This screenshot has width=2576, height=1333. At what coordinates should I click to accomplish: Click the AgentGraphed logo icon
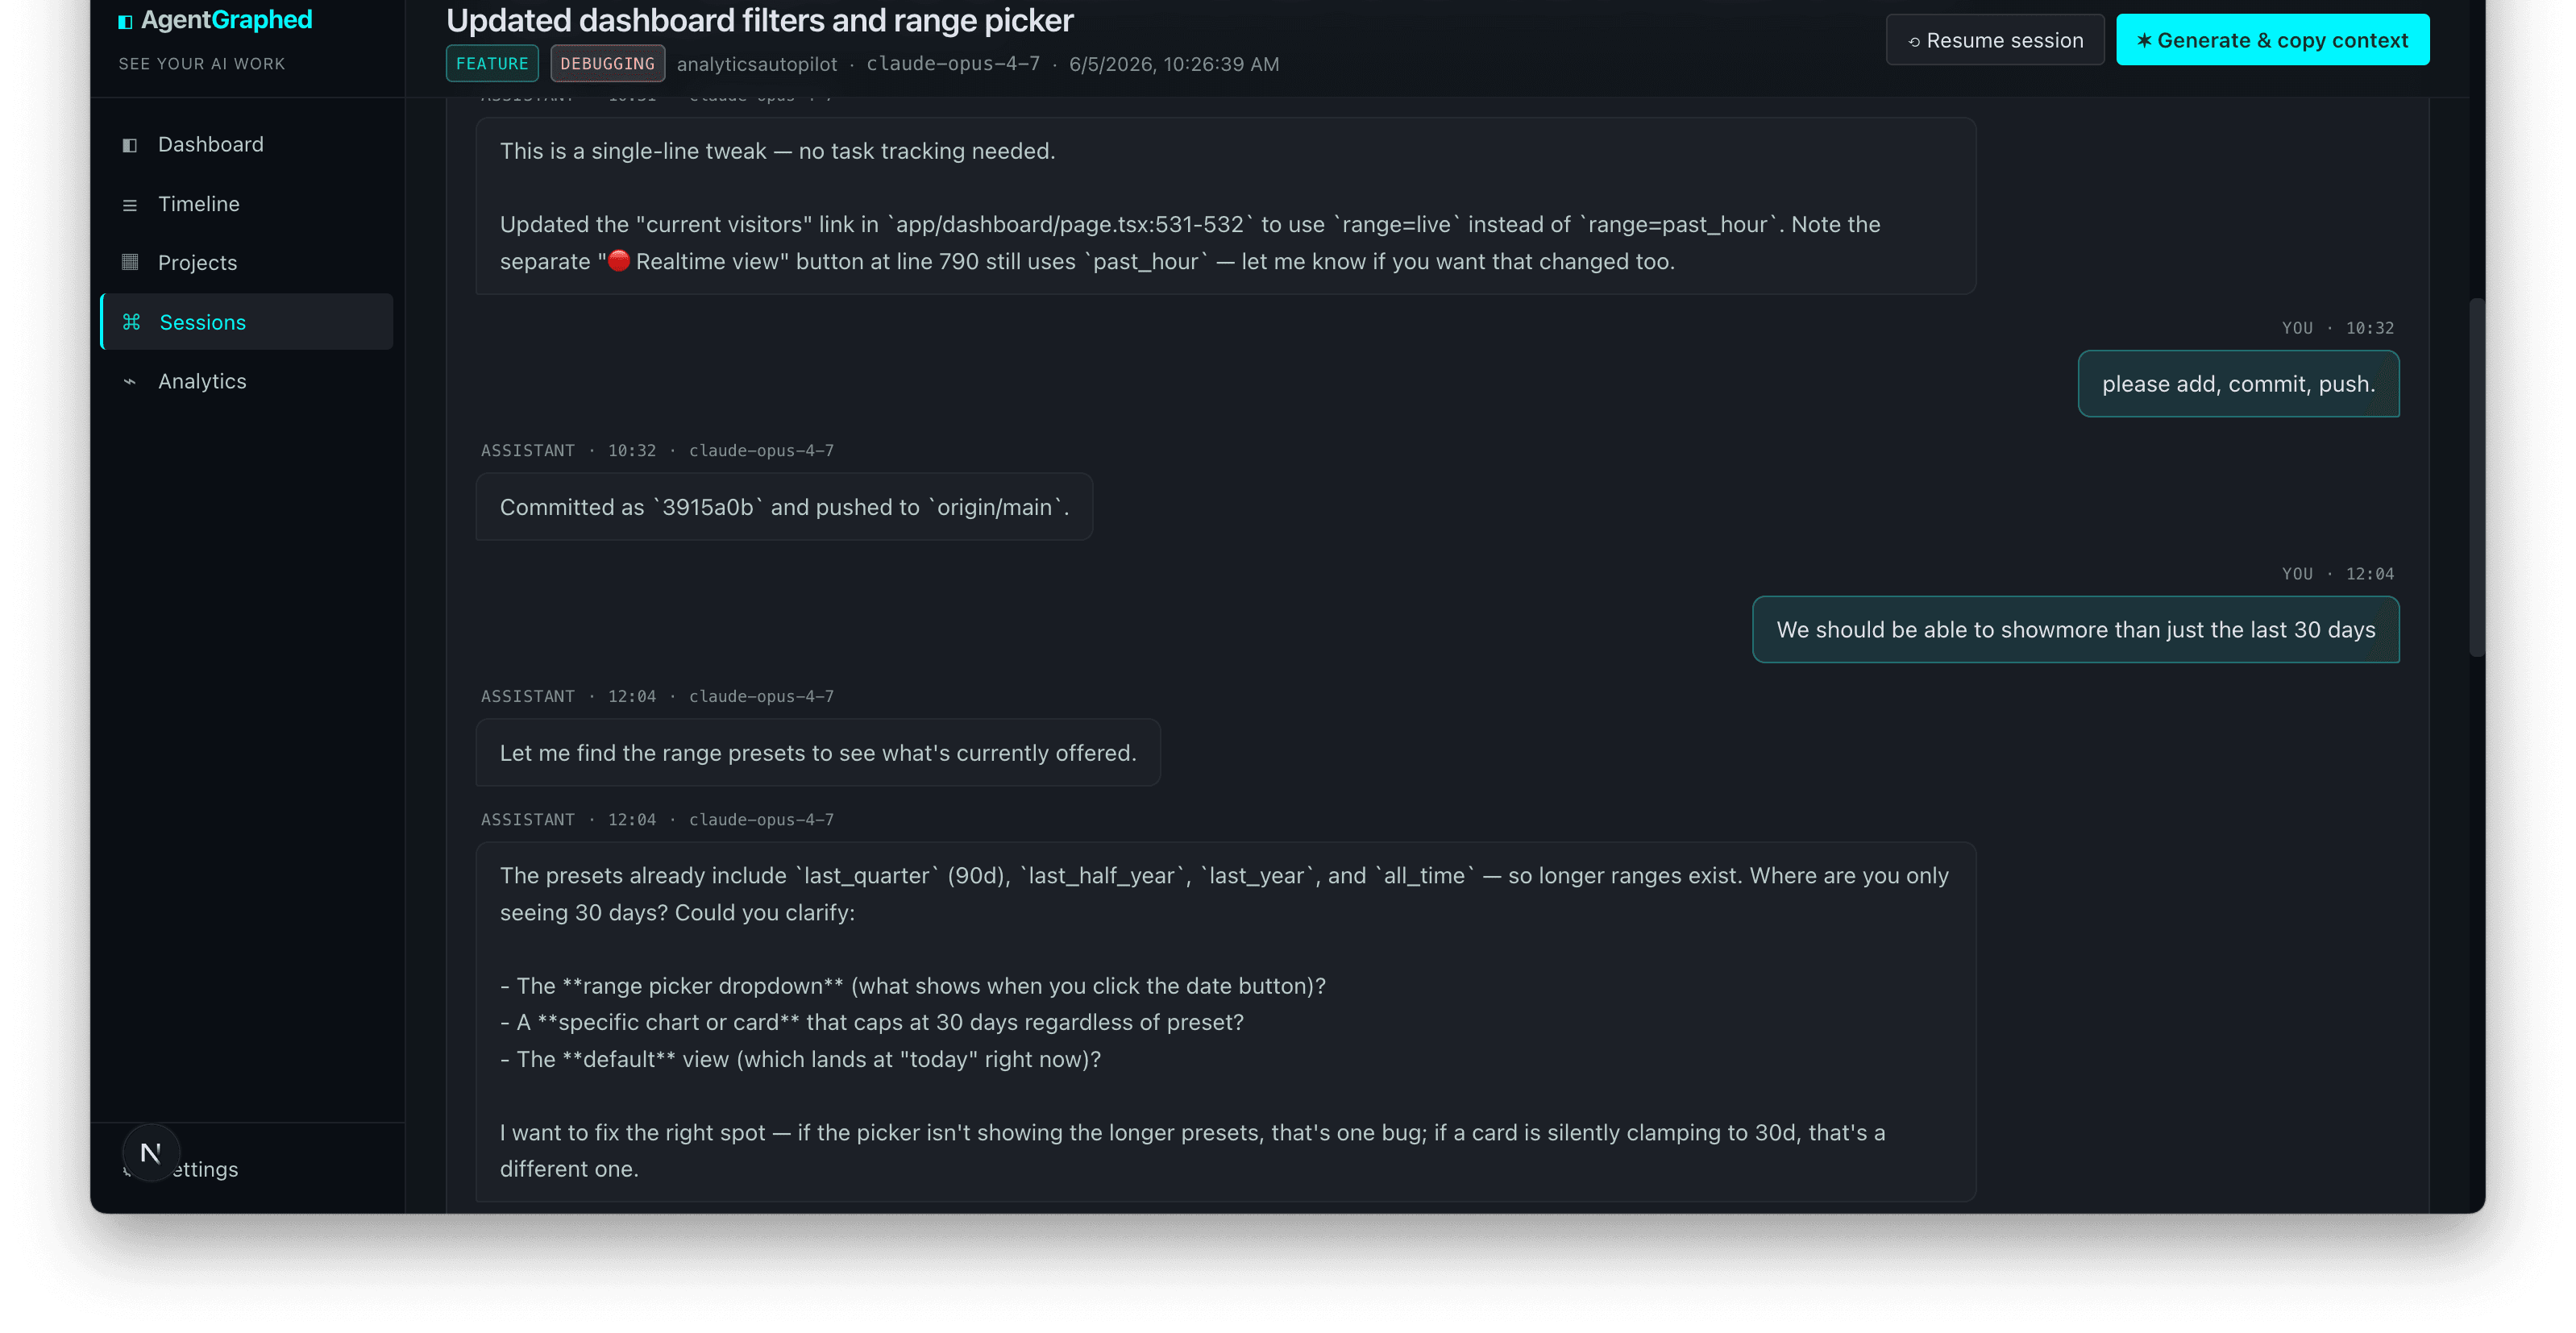tap(125, 21)
